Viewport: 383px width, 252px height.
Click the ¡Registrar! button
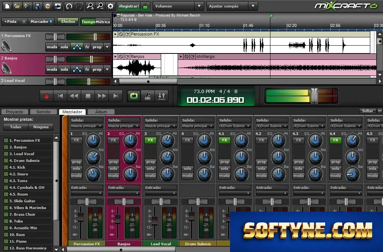[x=129, y=6]
